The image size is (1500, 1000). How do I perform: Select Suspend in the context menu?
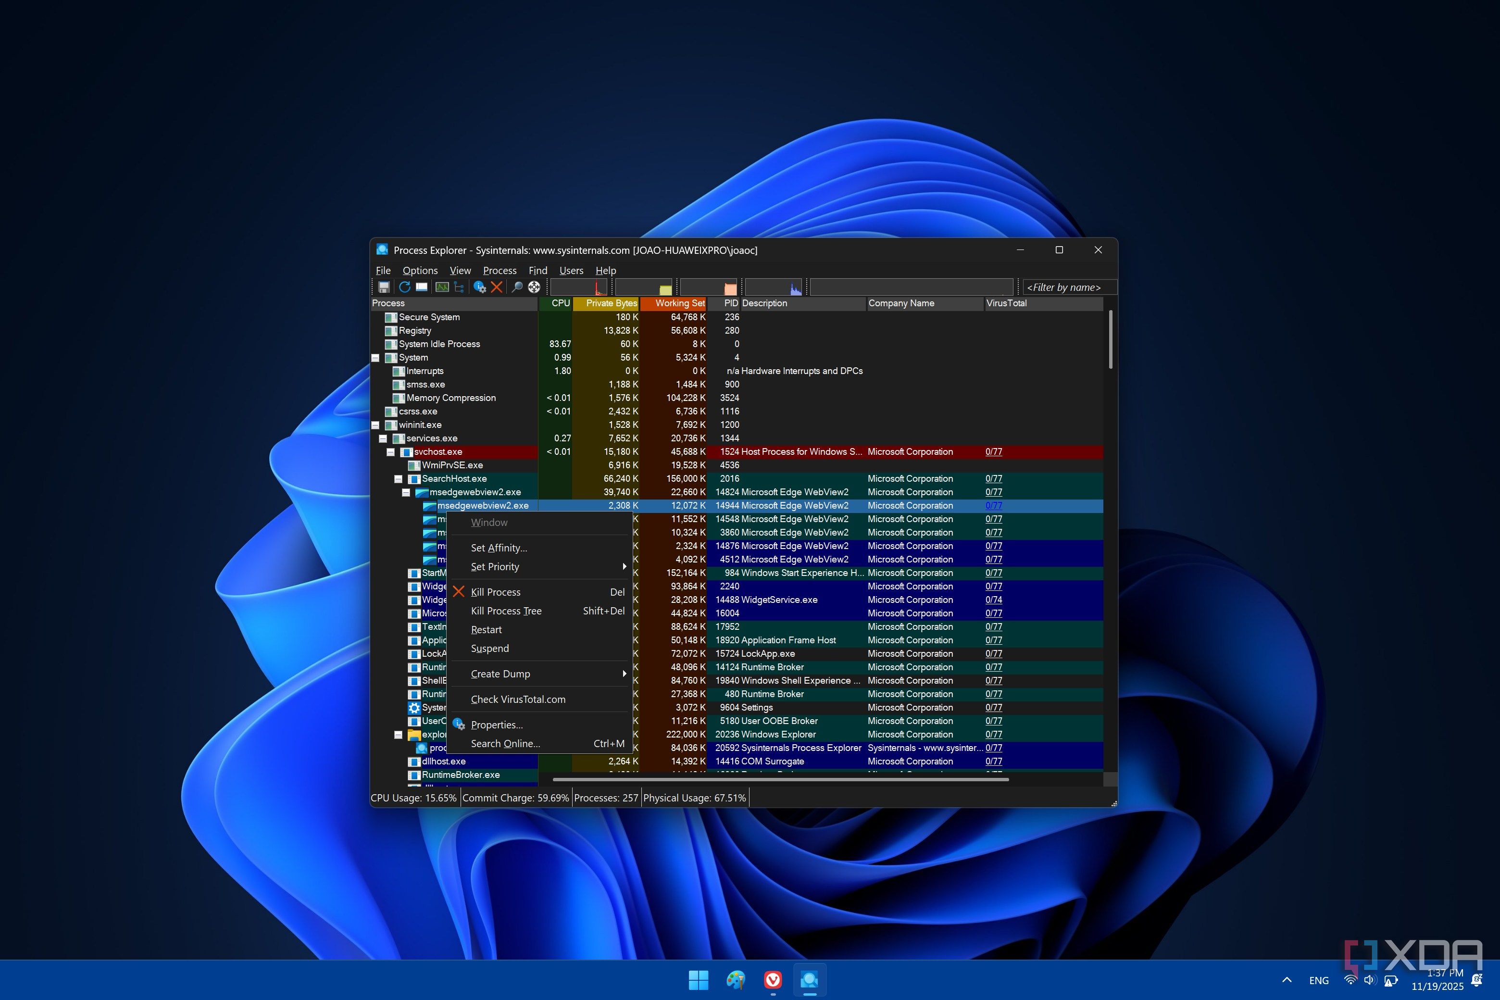pyautogui.click(x=490, y=649)
